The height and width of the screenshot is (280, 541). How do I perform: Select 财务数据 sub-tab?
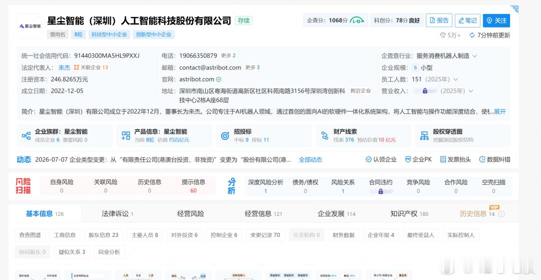[344, 235]
